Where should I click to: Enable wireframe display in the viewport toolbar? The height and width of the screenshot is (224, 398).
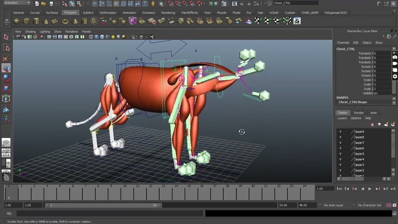click(x=90, y=37)
